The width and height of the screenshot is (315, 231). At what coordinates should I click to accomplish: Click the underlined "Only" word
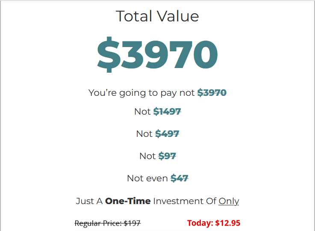pyautogui.click(x=229, y=201)
